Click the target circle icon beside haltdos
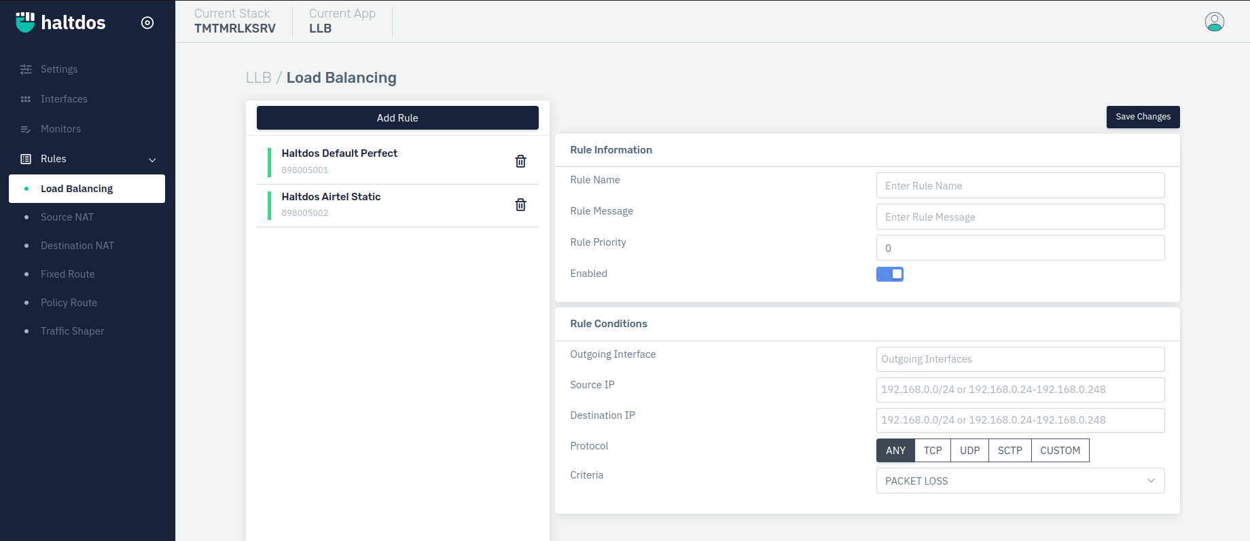The width and height of the screenshot is (1250, 541). tap(147, 22)
